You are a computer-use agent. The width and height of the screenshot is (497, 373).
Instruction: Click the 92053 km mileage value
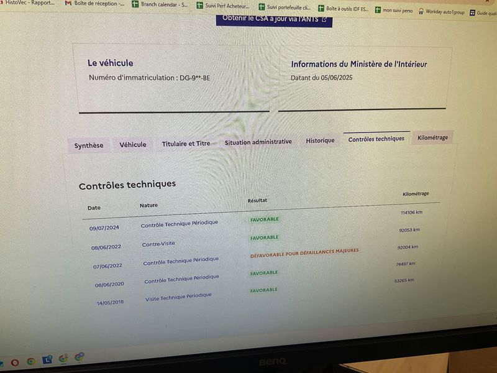coord(409,230)
